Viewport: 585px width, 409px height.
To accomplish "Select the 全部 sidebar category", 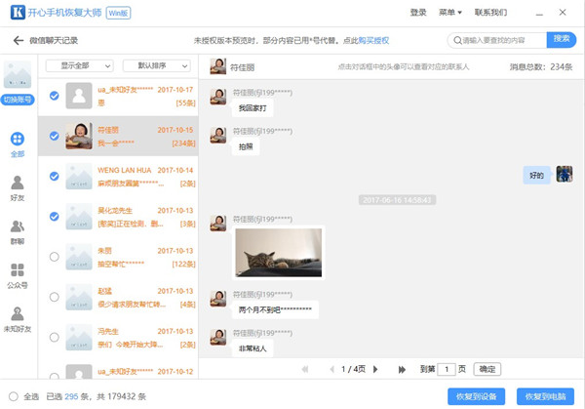I will [x=18, y=144].
